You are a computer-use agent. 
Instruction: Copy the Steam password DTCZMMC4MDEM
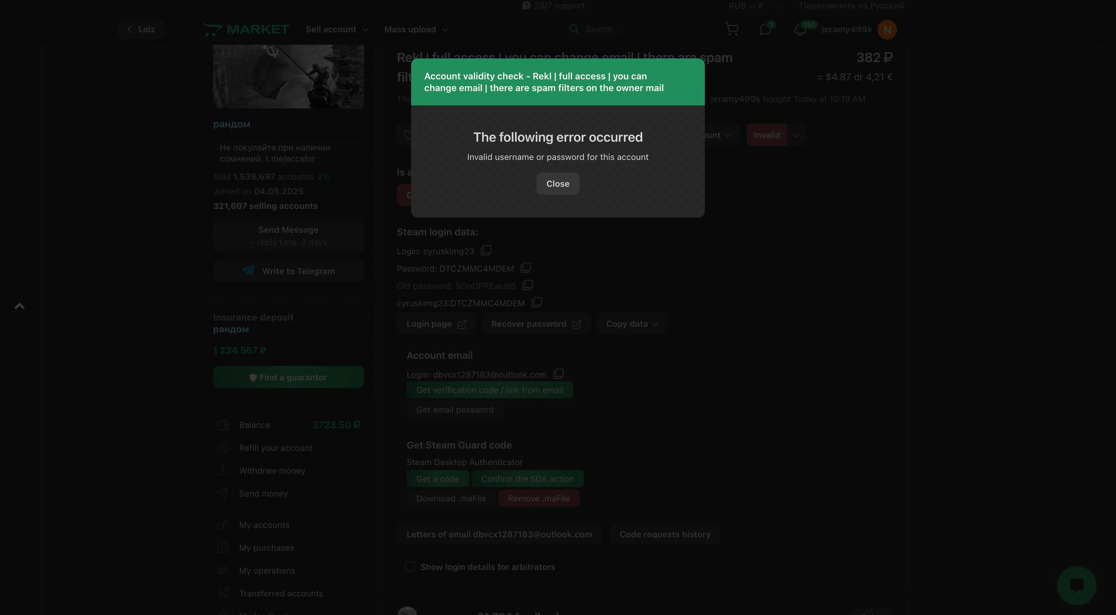pos(525,268)
